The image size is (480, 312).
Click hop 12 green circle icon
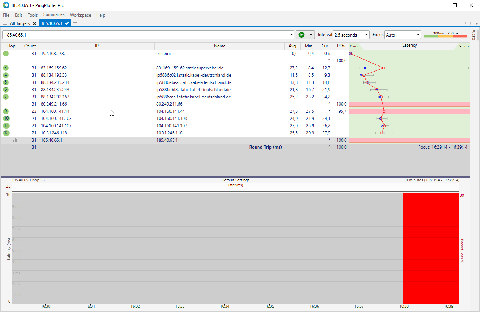point(6,133)
